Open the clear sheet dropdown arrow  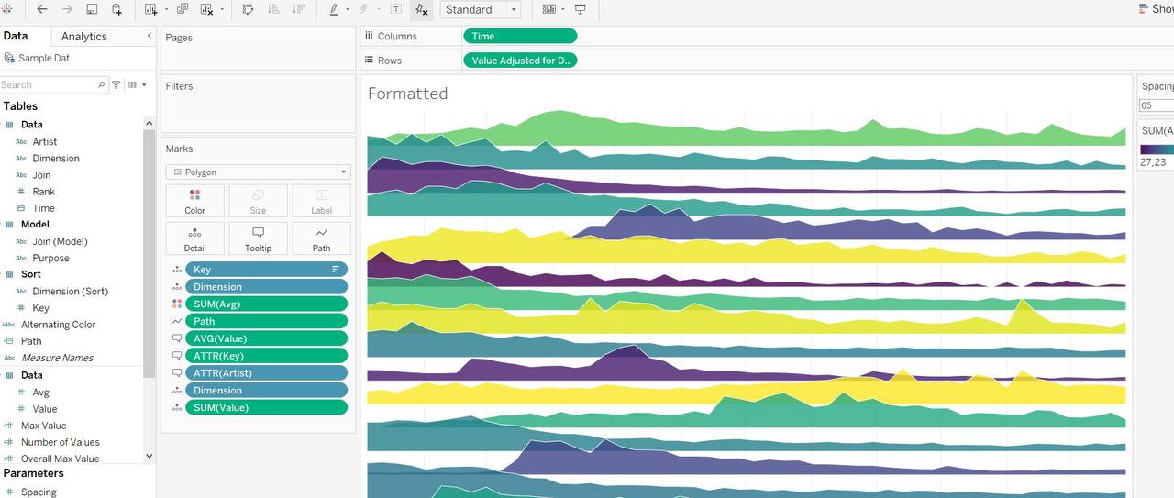coord(222,9)
